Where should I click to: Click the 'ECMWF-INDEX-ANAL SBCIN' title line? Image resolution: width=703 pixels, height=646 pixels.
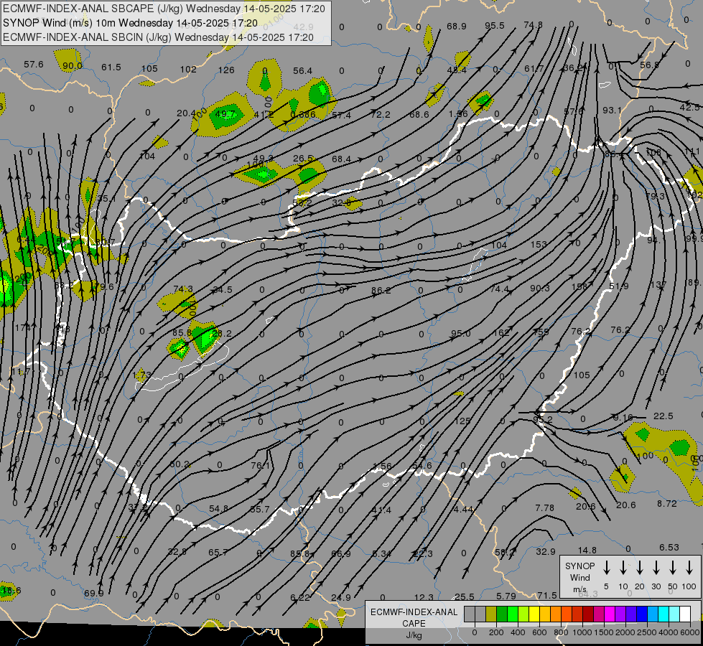[158, 37]
